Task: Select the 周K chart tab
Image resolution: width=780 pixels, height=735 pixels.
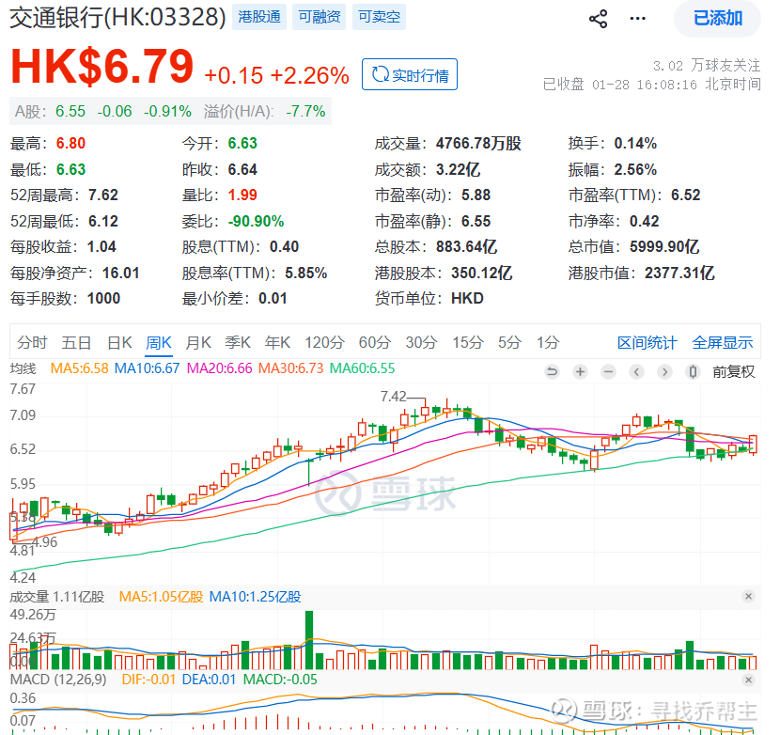Action: [x=159, y=342]
